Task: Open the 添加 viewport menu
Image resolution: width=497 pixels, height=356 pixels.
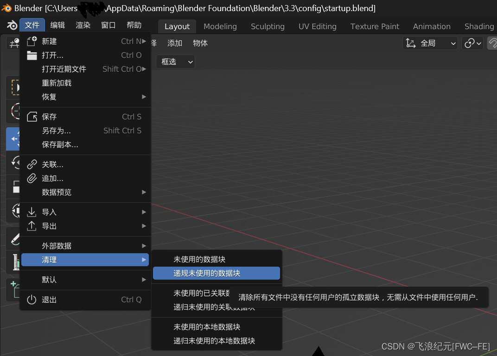Action: click(175, 43)
